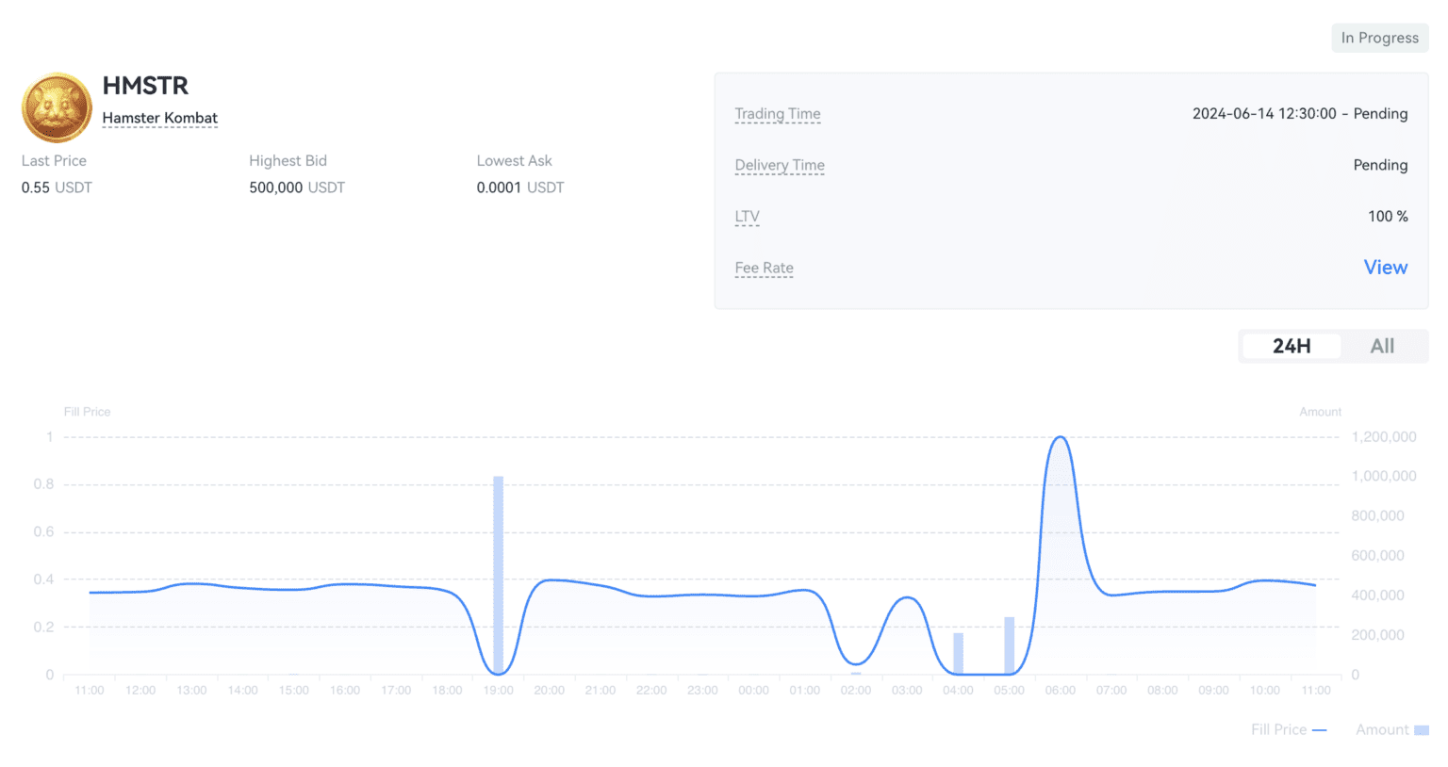The height and width of the screenshot is (767, 1448).
Task: Click the HMSTR hamster coin logo
Action: (x=57, y=107)
